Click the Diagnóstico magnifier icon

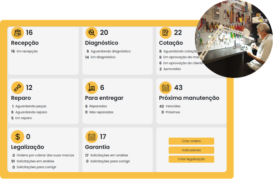point(91,33)
